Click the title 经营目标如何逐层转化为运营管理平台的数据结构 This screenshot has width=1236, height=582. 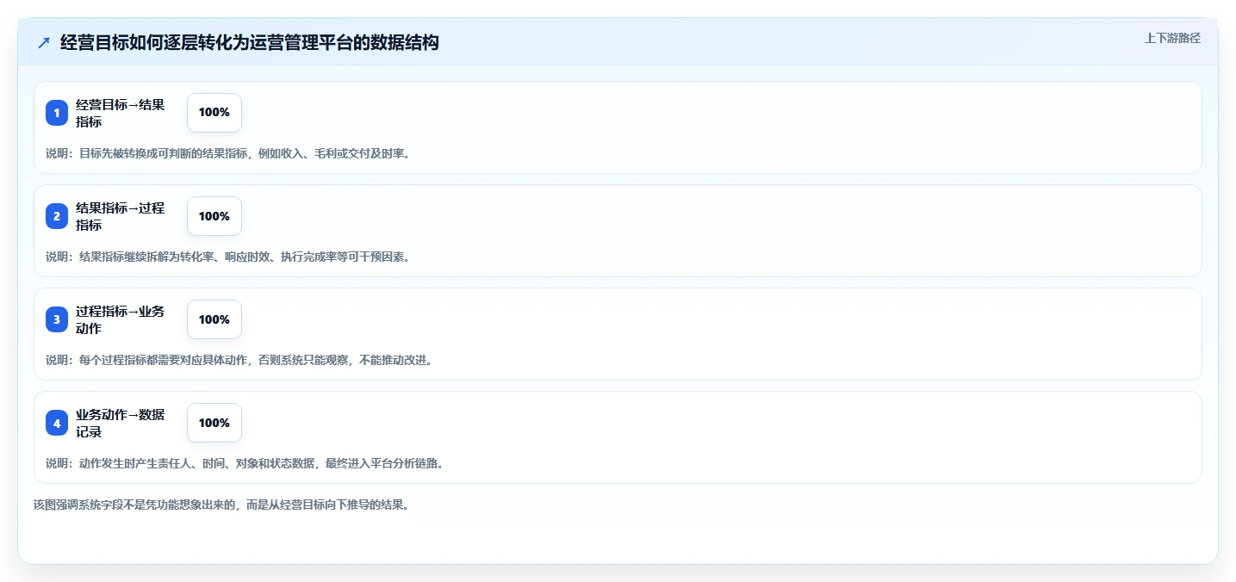click(250, 43)
